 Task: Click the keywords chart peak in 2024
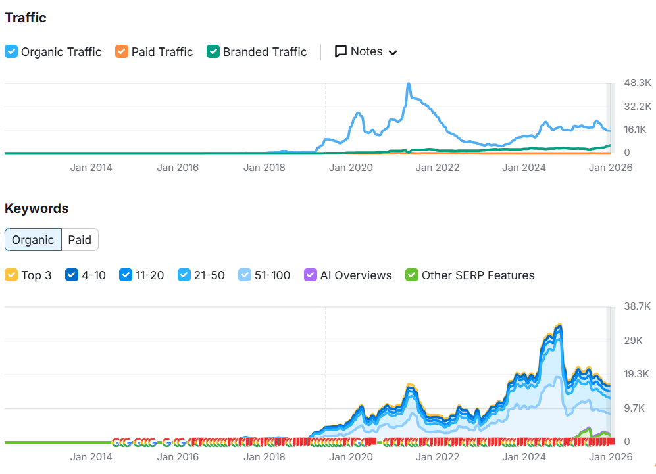(559, 325)
